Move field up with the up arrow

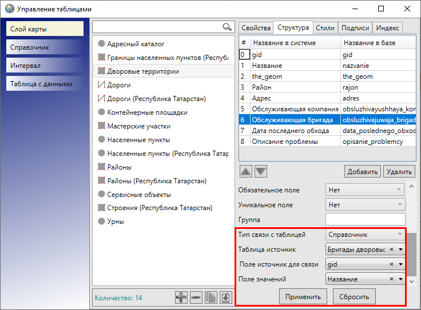pos(245,171)
